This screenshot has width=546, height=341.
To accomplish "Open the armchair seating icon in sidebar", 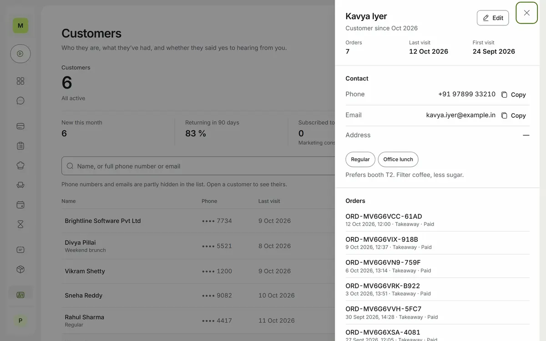I will tap(20, 185).
